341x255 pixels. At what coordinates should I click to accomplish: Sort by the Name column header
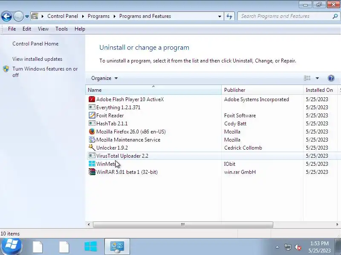coord(153,90)
